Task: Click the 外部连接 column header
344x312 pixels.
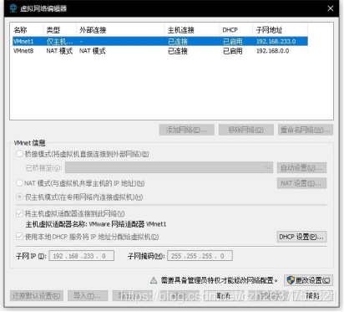Action: coord(120,30)
